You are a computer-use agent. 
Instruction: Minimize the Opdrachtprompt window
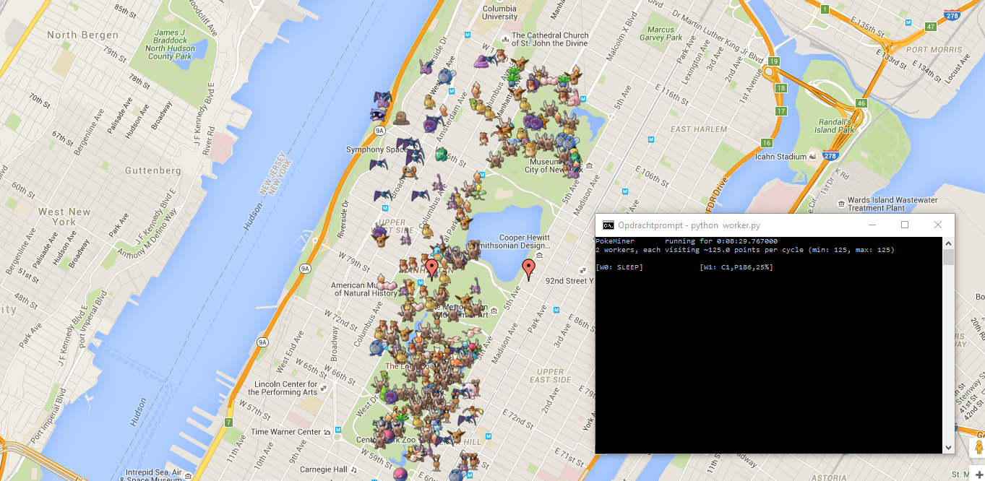tap(872, 225)
